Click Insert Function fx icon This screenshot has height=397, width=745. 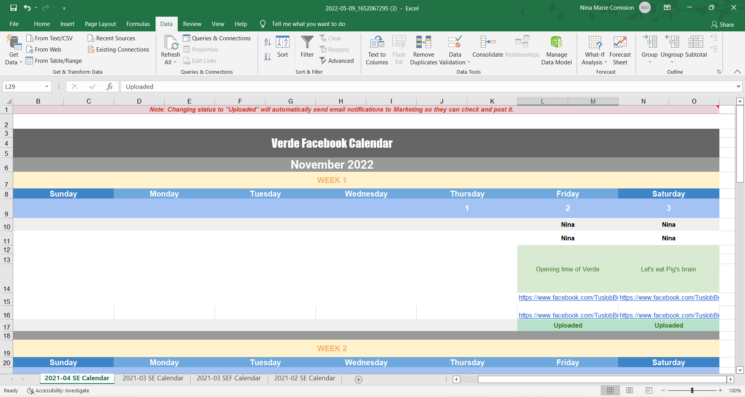click(109, 86)
